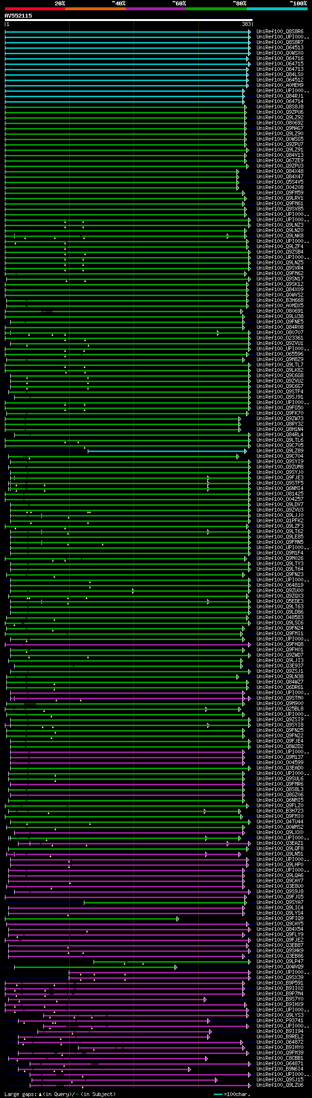The height and width of the screenshot is (1098, 312).
Task: Select the label UniRef100_B3H668
Action: pos(280,301)
